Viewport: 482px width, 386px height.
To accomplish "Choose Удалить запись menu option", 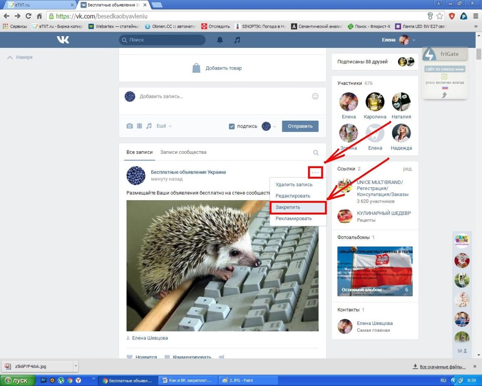I will click(294, 185).
